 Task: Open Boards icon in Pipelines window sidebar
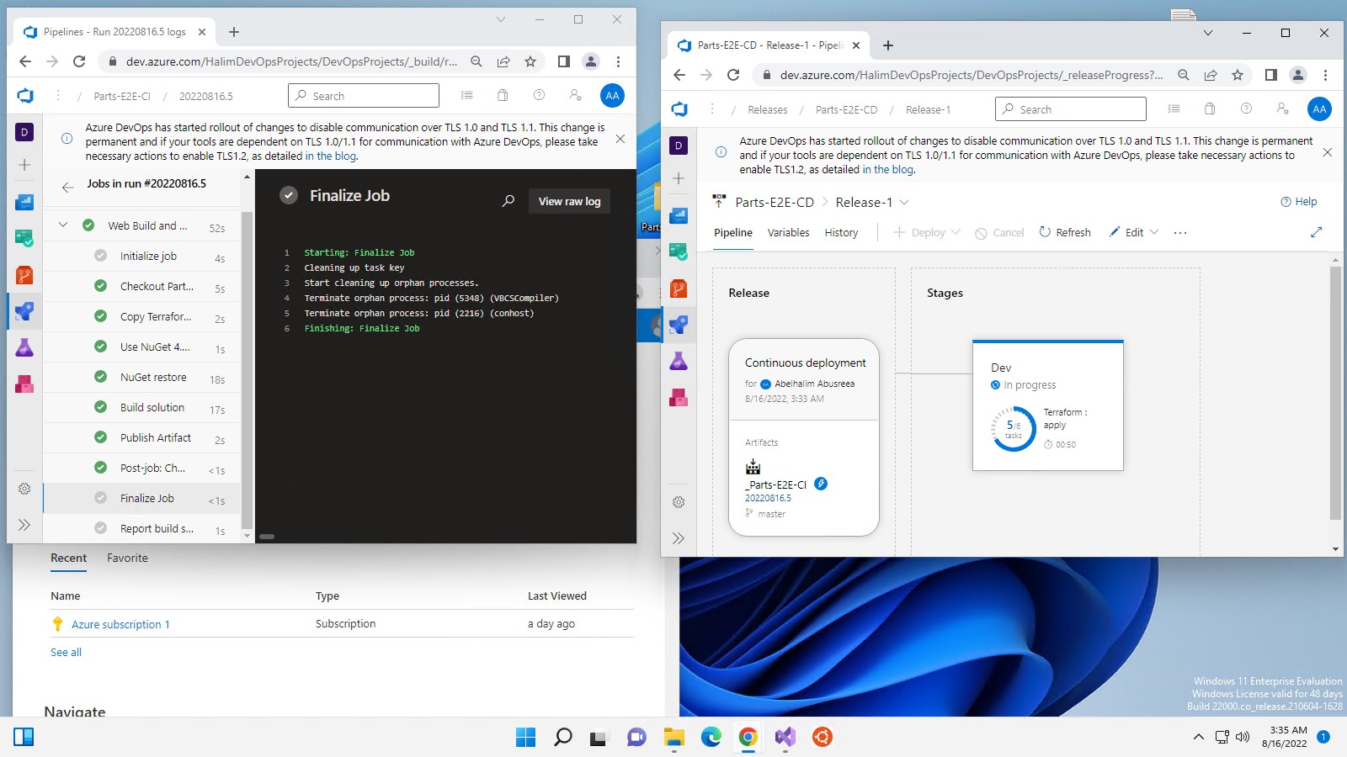point(24,239)
